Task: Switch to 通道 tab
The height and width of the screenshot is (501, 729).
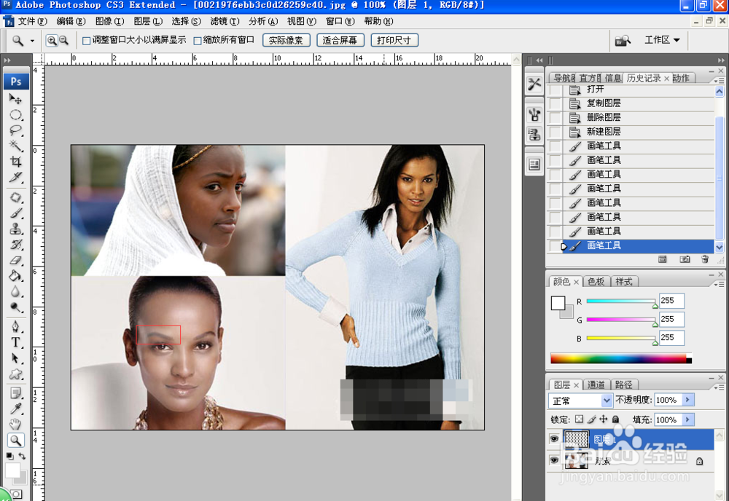Action: (x=596, y=384)
